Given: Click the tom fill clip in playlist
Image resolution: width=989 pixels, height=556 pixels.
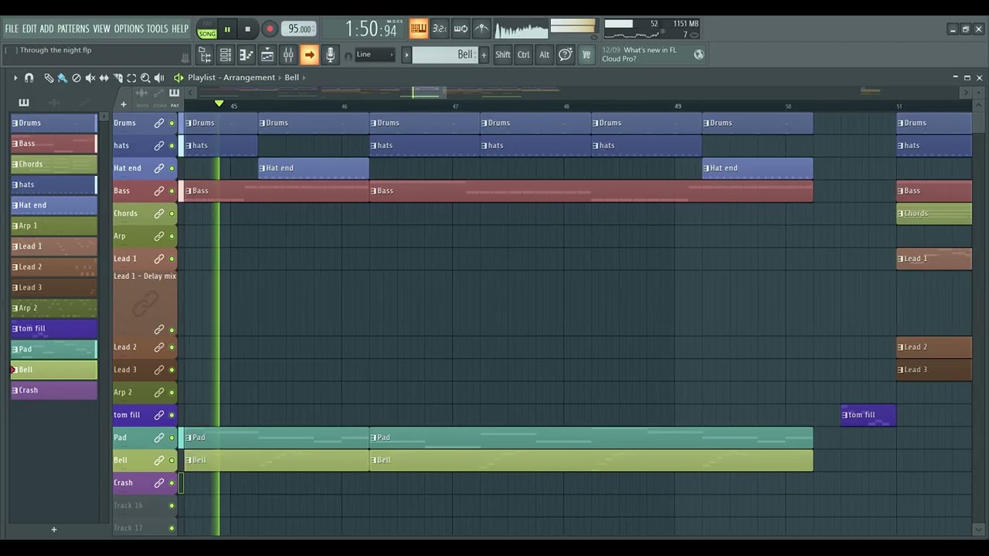Looking at the screenshot, I should pyautogui.click(x=868, y=415).
